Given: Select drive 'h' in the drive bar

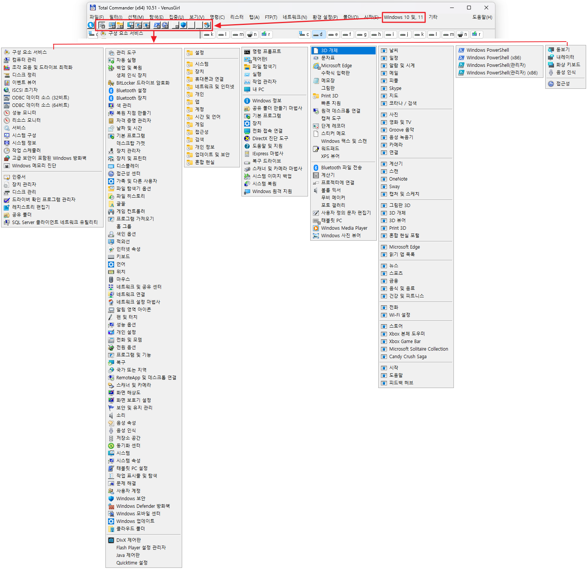Looking at the screenshot, I should 376,34.
